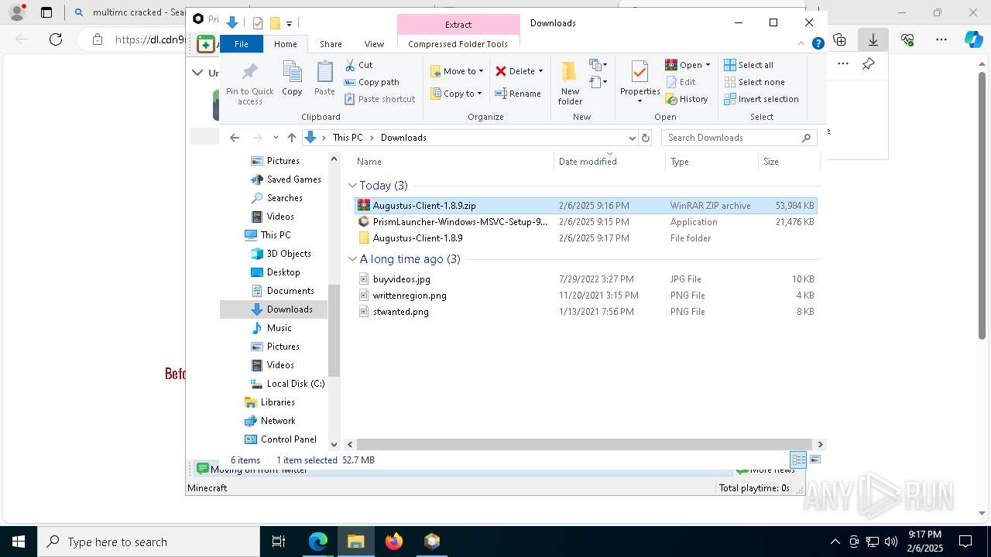Click This PC in address breadcrumb
This screenshot has width=991, height=557.
click(347, 138)
